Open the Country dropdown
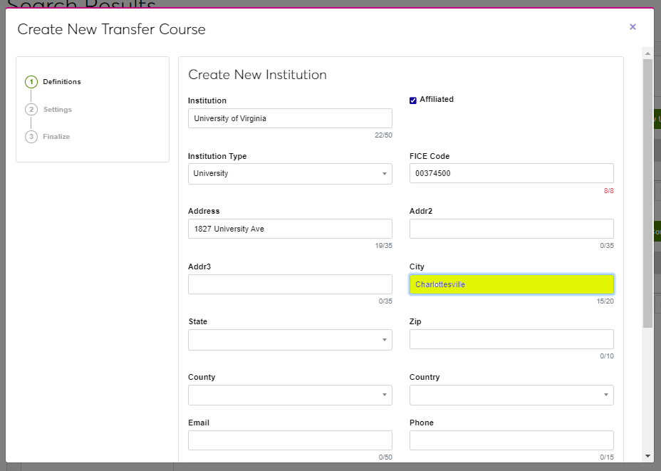The width and height of the screenshot is (661, 471). (x=511, y=395)
